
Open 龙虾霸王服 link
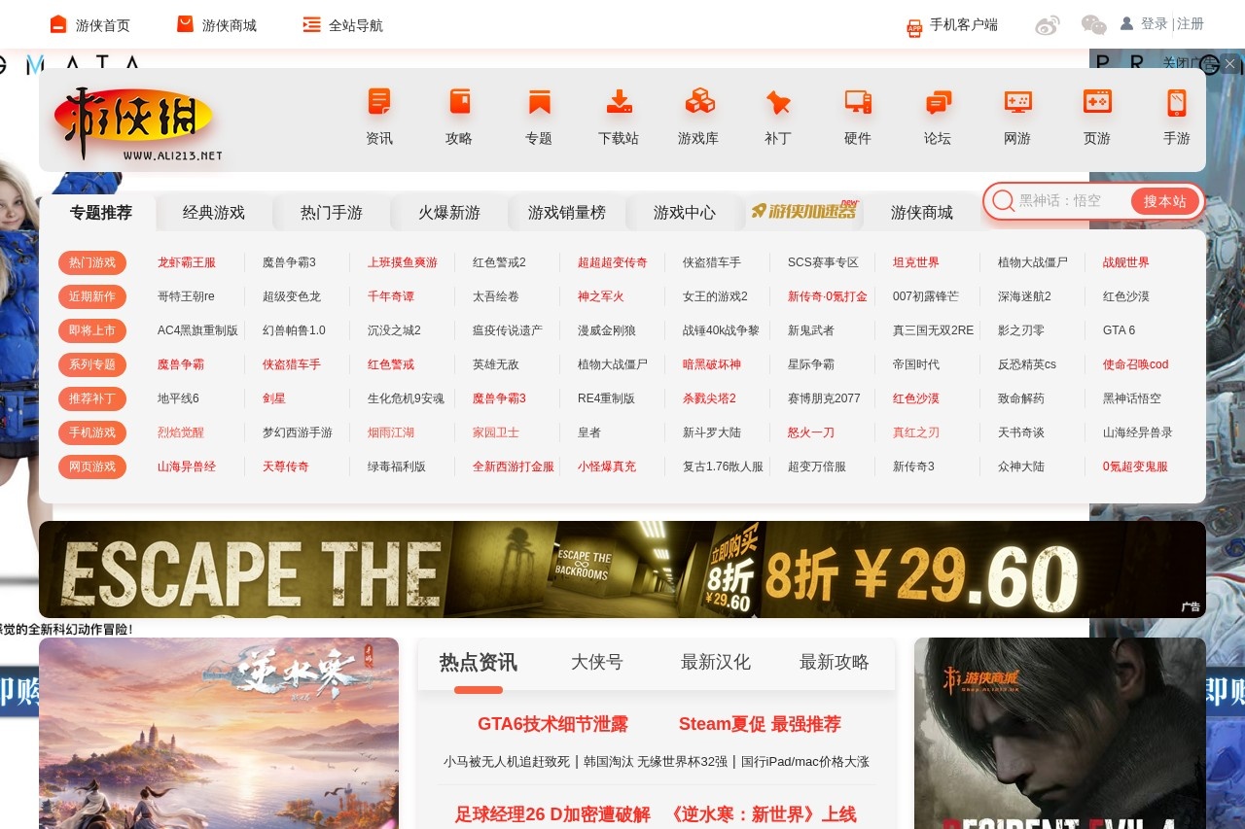tap(187, 262)
